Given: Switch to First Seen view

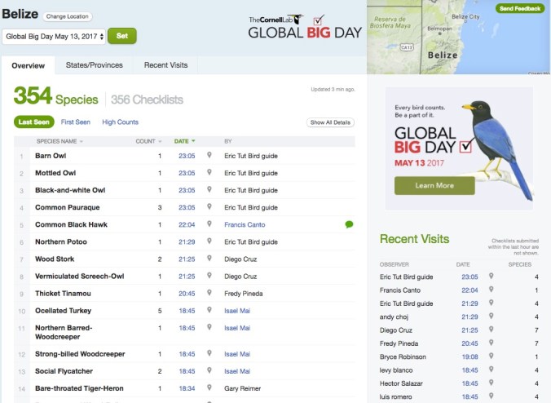Looking at the screenshot, I should click(76, 122).
